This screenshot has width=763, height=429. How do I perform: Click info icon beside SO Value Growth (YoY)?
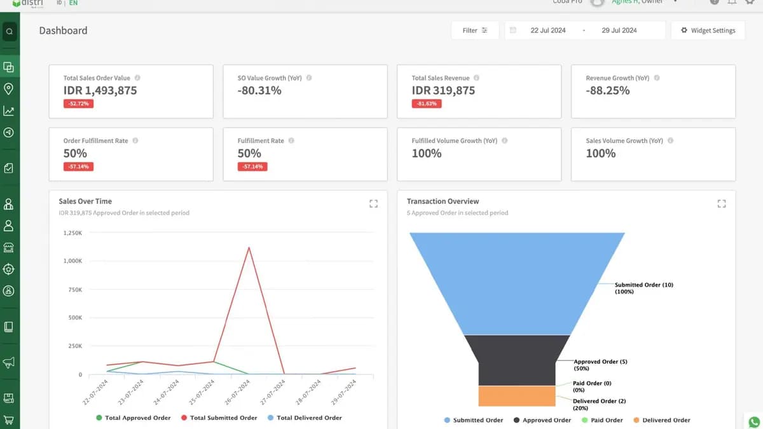(x=309, y=78)
